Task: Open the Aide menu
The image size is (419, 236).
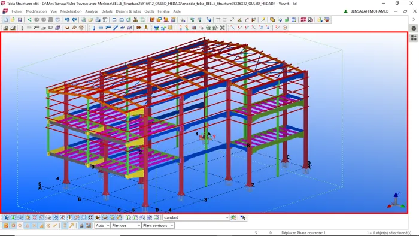Action: click(x=177, y=11)
